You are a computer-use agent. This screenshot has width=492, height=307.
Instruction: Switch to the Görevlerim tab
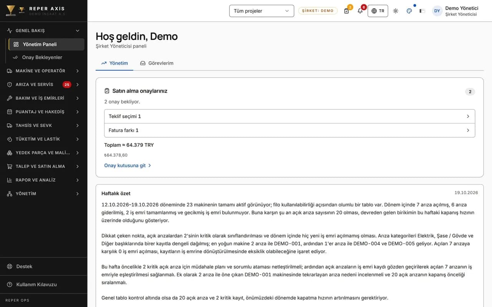tap(157, 63)
